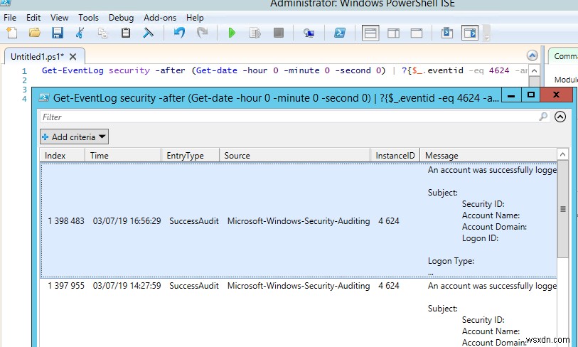This screenshot has width=578, height=347.
Task: Stop operation with the square icon
Action: pos(279,33)
